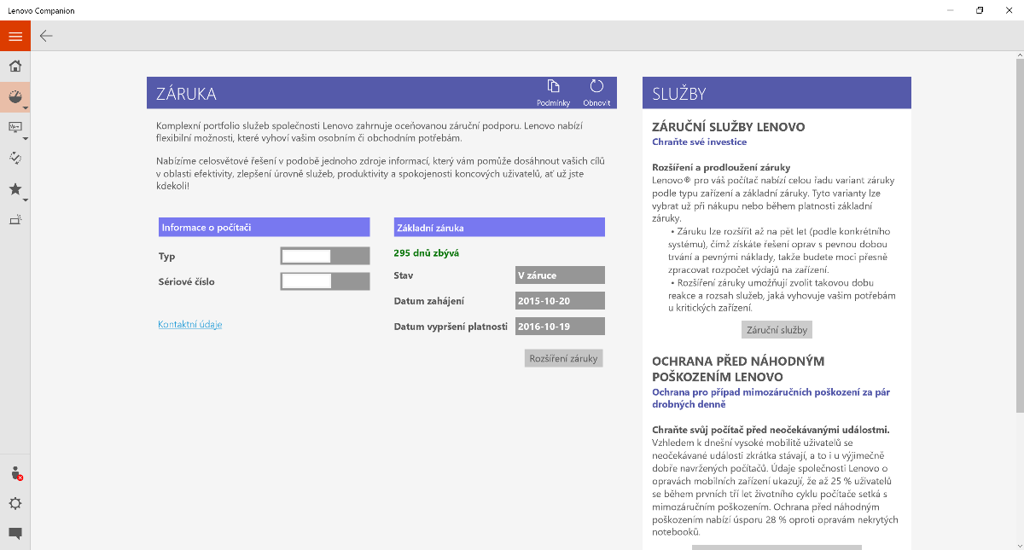Viewport: 1024px width, 550px height.
Task: Open the star favorites sidebar icon
Action: 15,189
